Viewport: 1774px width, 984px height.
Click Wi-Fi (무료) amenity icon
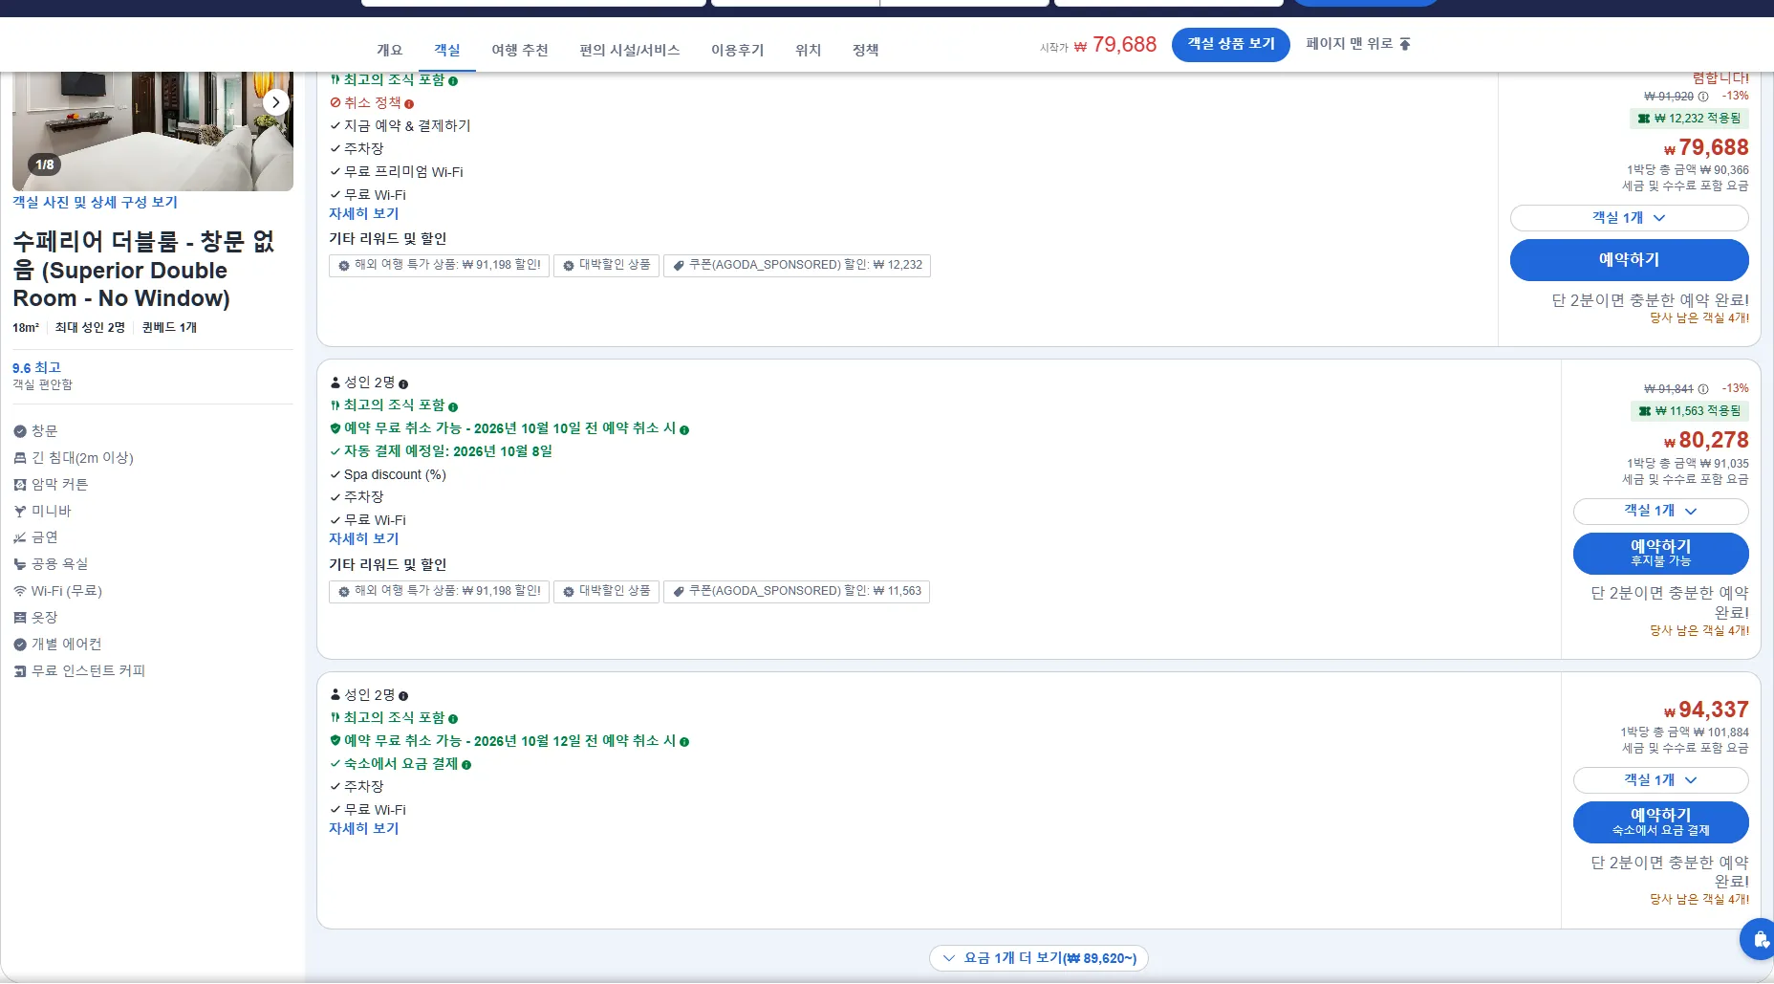coord(20,591)
